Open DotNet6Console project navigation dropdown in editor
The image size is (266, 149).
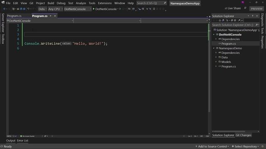click(40, 21)
